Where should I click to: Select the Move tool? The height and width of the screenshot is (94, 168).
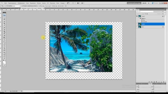point(4,15)
